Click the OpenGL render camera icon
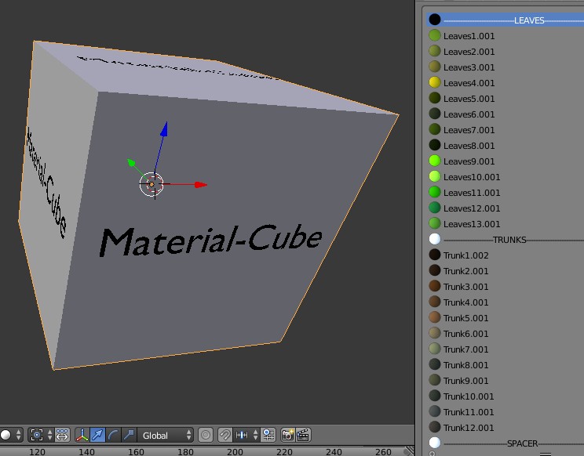Image resolution: width=584 pixels, height=456 pixels. click(x=287, y=435)
